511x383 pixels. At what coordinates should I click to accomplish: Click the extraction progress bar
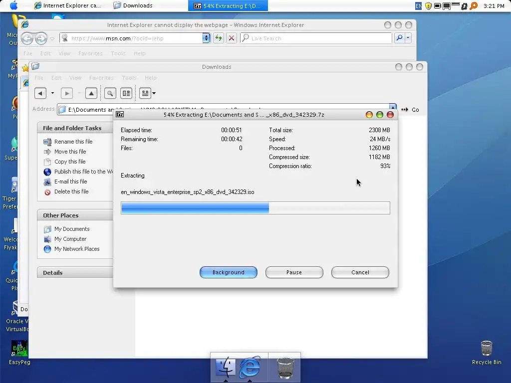255,208
